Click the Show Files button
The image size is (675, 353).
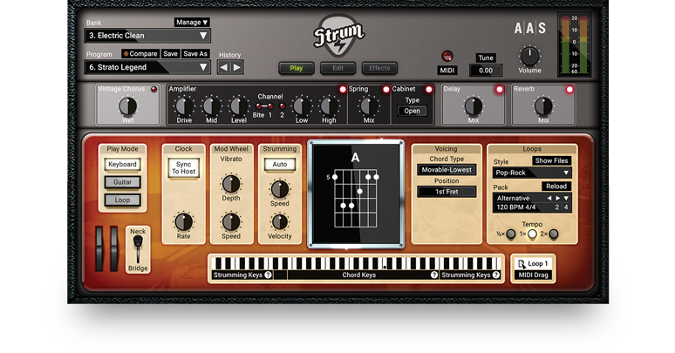[551, 160]
